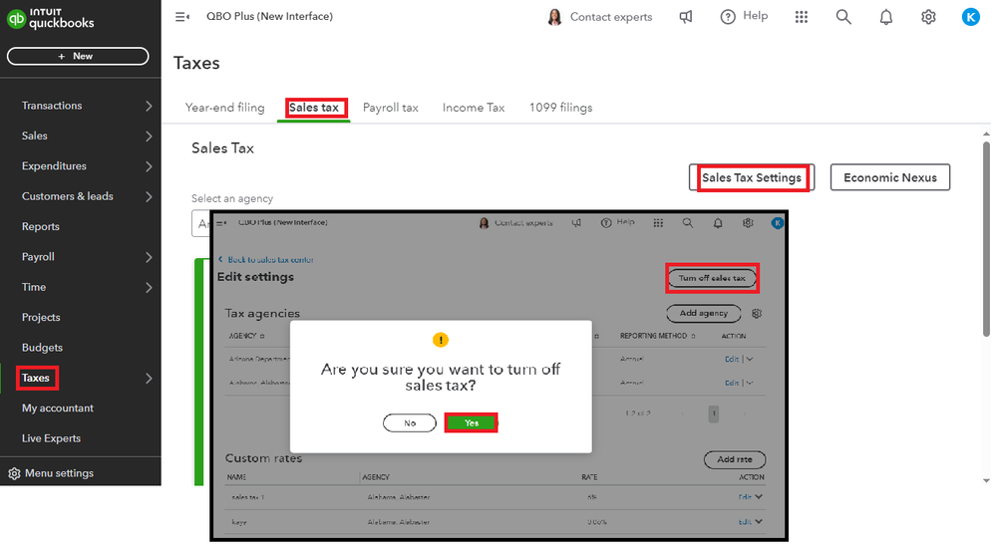Expand the Expenditures menu chevron
Image resolution: width=996 pixels, height=548 pixels.
pyautogui.click(x=149, y=166)
